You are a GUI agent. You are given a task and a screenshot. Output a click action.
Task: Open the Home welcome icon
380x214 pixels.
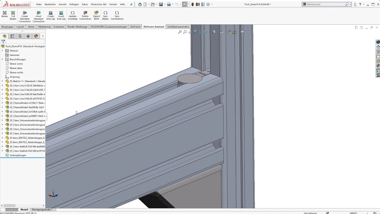(x=140, y=4)
